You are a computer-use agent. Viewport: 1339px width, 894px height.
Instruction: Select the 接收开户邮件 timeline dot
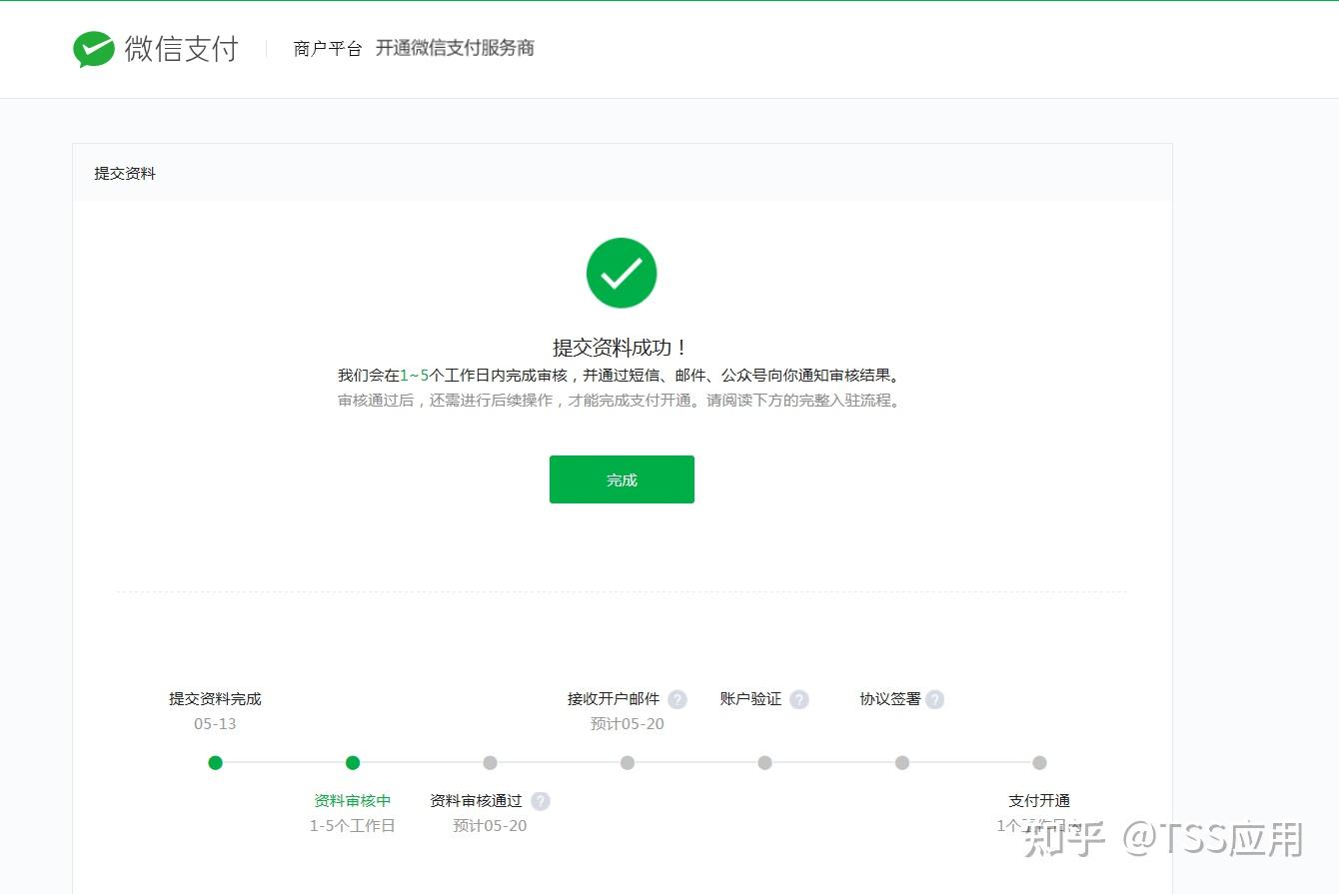(x=628, y=763)
